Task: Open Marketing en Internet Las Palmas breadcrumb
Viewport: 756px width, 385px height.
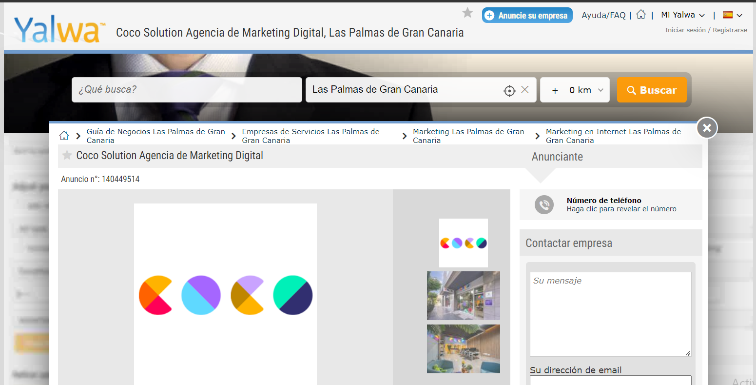Action: (x=613, y=136)
